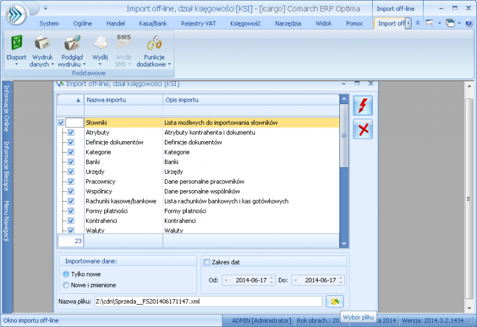Cancel import with the red X button
This screenshot has height=327, width=477.
pos(362,129)
